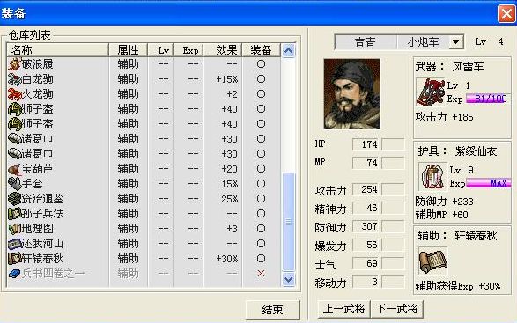
Task: Select the 白龙驹 horse icon in list
Action: coord(14,79)
